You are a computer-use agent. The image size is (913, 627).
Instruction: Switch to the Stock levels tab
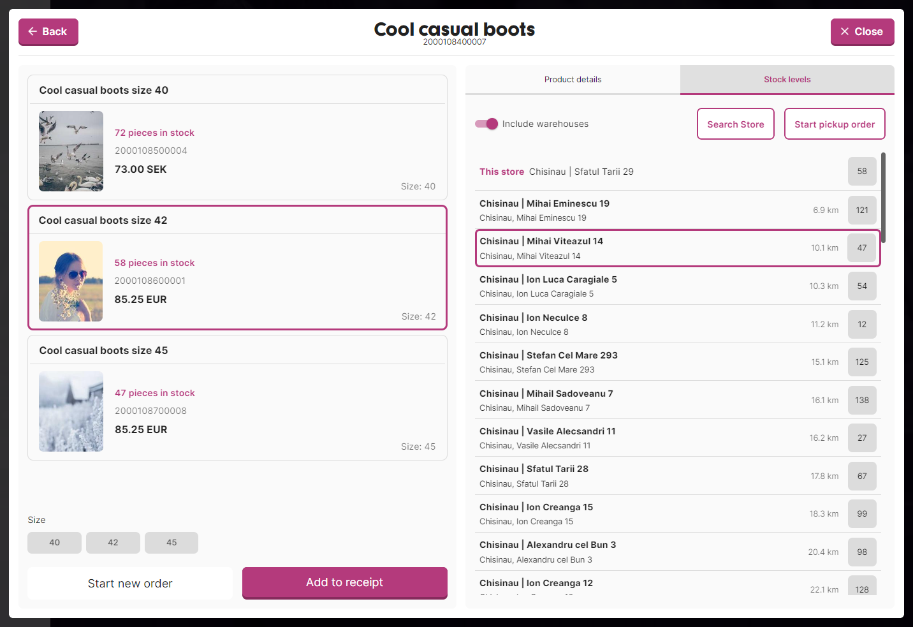787,79
